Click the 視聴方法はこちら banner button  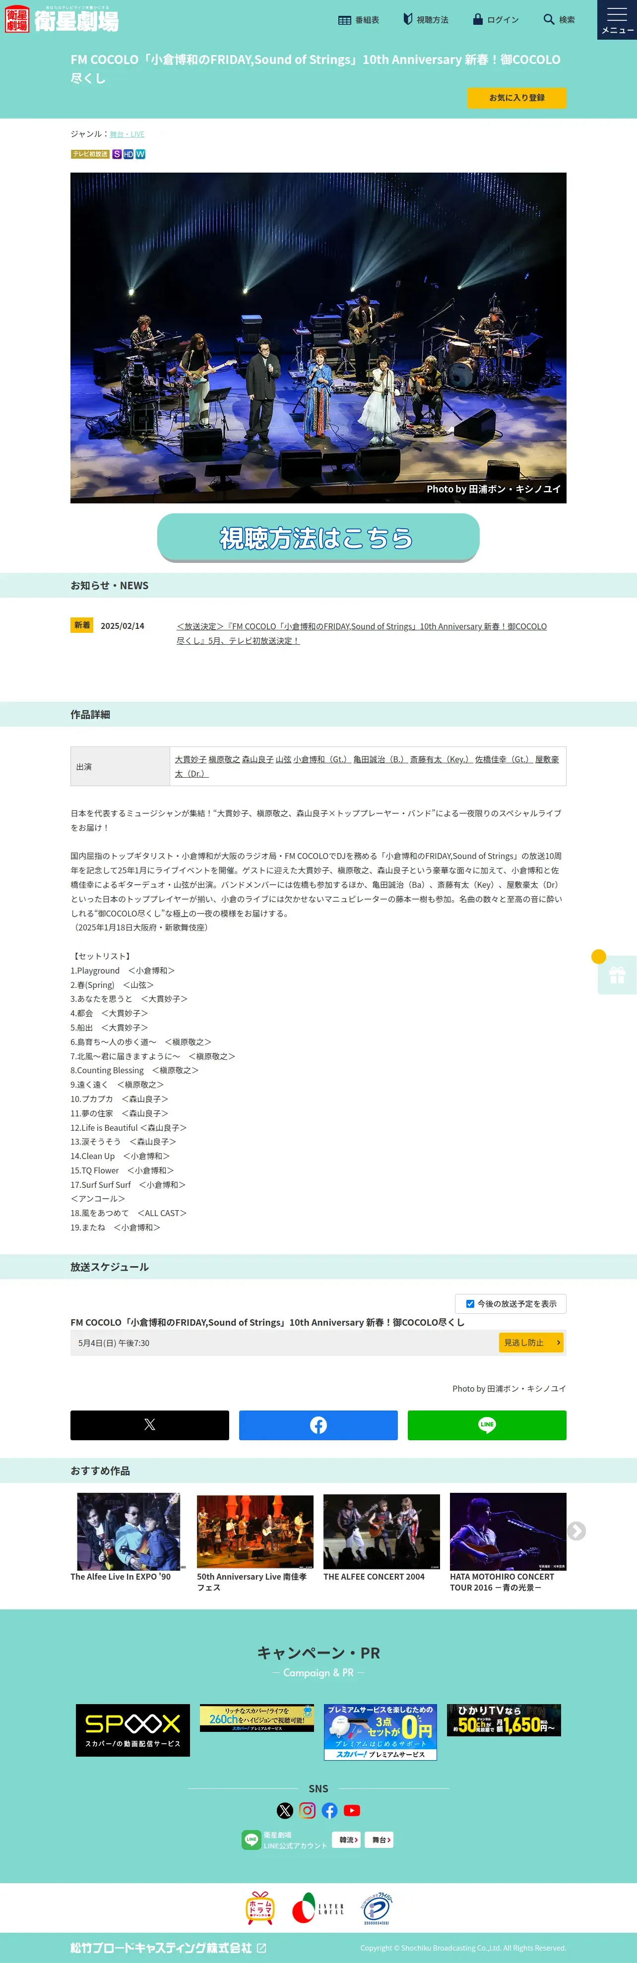tap(318, 537)
